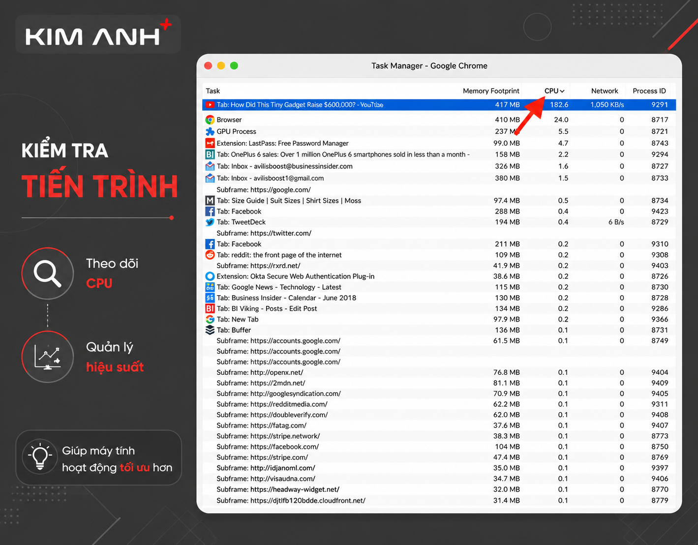Click the 182.6 CPU value
This screenshot has width=698, height=545.
(x=559, y=105)
